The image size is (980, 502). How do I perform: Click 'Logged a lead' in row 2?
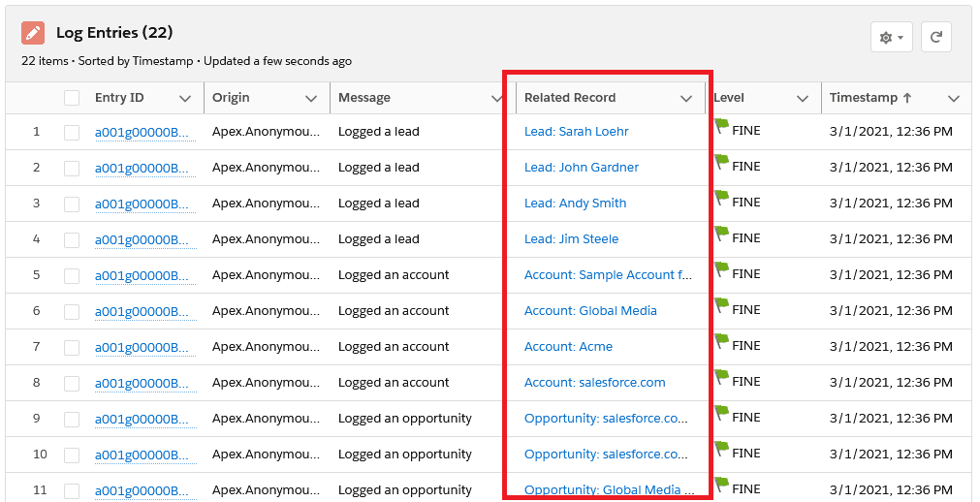point(379,168)
